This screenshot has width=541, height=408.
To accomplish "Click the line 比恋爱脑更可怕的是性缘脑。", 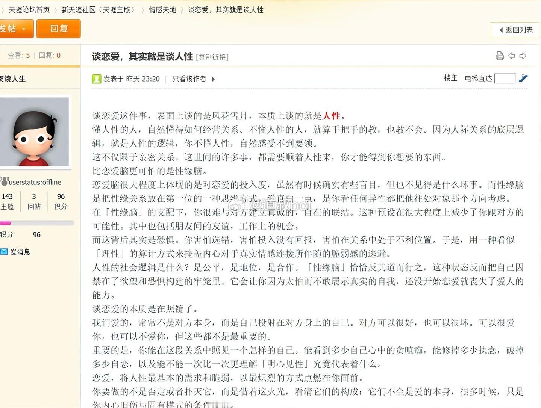I will [150, 171].
